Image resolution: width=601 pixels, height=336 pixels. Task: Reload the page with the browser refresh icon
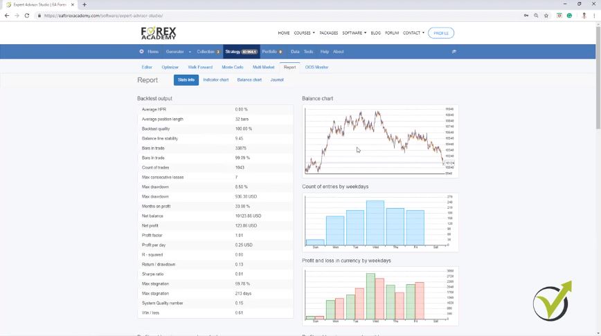pyautogui.click(x=27, y=15)
